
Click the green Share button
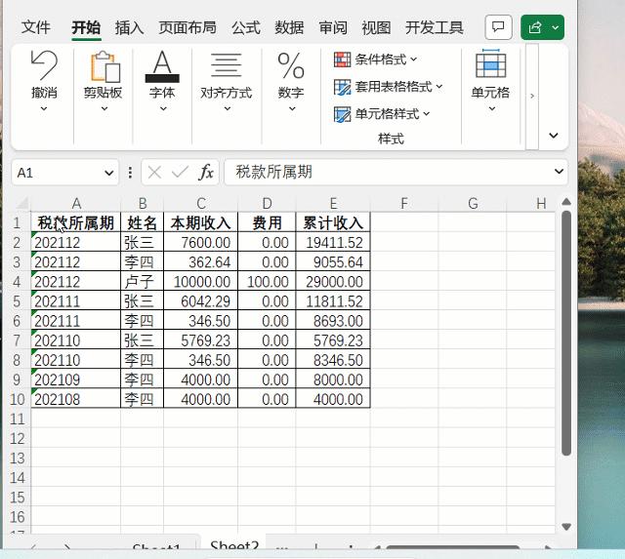[542, 27]
